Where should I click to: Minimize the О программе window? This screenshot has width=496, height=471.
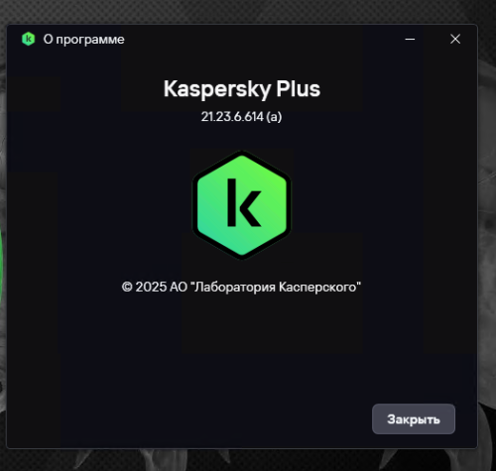click(x=410, y=39)
